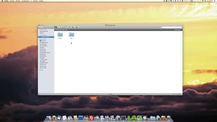Viewport: 217px width, 122px height.
Task: Open Documentos in the sidebar
Action: pyautogui.click(x=43, y=59)
